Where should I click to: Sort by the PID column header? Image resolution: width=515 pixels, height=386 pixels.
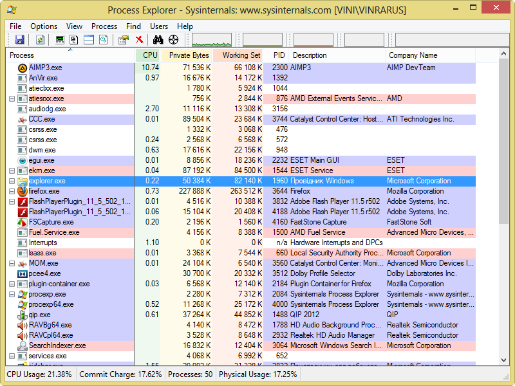click(x=276, y=55)
